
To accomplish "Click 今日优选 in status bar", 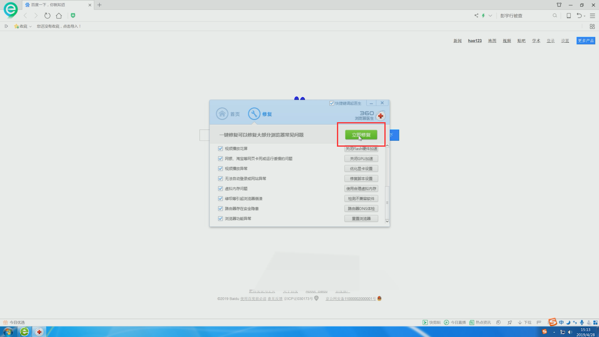I will point(14,322).
